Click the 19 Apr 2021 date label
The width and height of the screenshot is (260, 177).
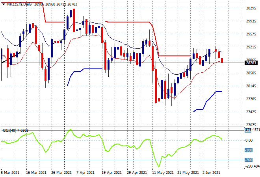[111, 173]
